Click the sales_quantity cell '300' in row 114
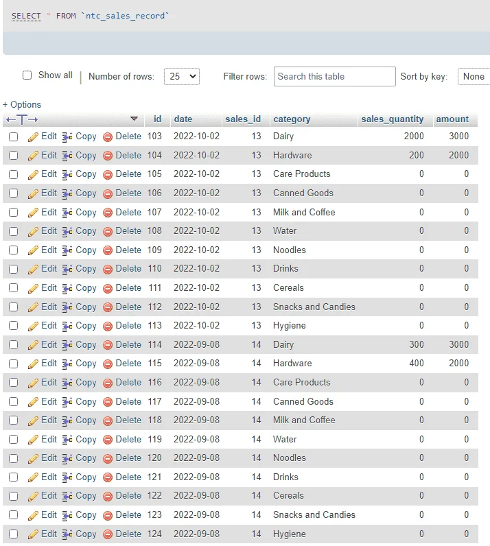This screenshot has height=546, width=490. click(x=417, y=344)
